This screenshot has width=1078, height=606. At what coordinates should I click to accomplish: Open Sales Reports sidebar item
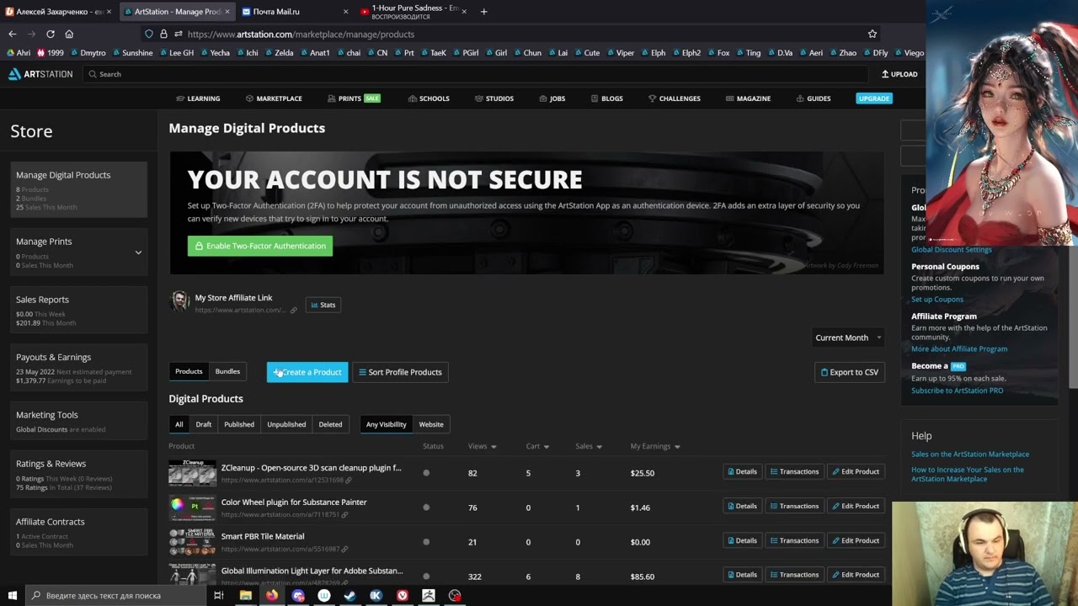tap(79, 311)
